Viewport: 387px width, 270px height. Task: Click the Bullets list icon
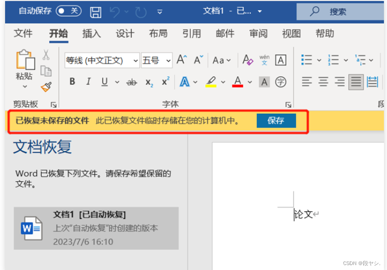306,60
